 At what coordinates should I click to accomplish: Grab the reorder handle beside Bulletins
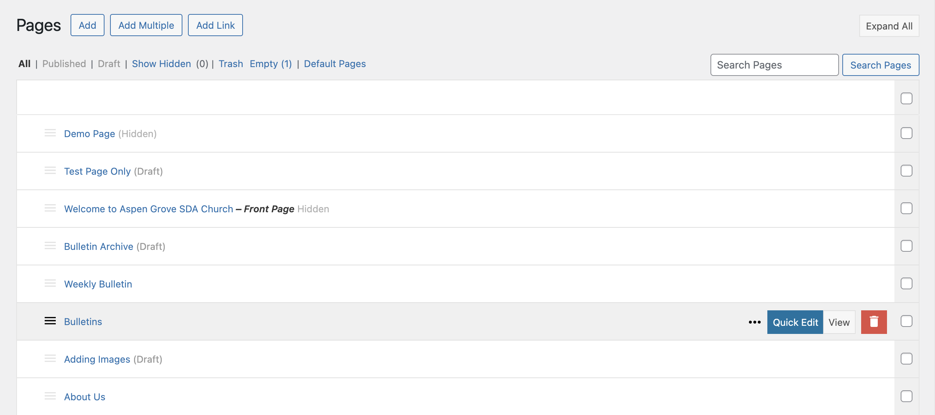pyautogui.click(x=50, y=321)
